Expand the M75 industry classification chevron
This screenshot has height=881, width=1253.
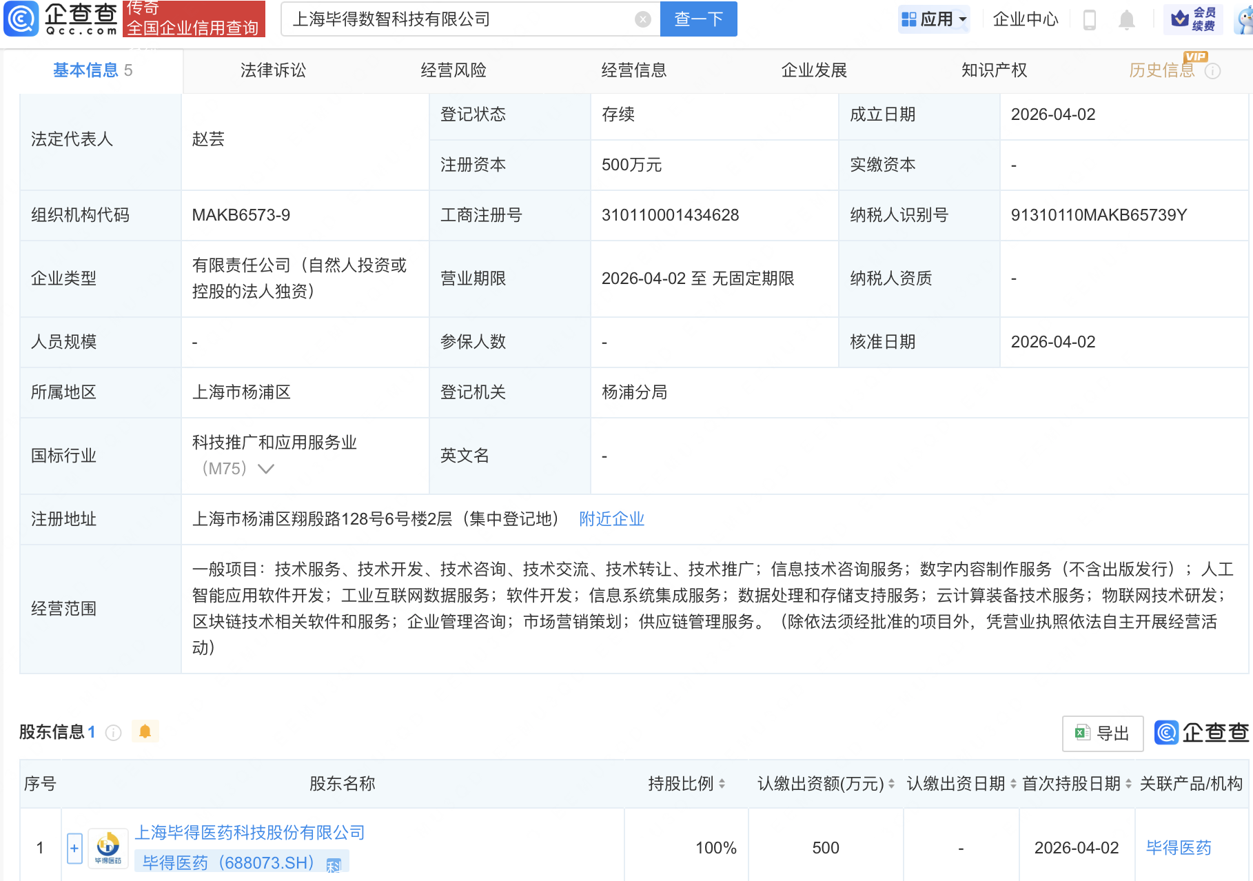[265, 469]
